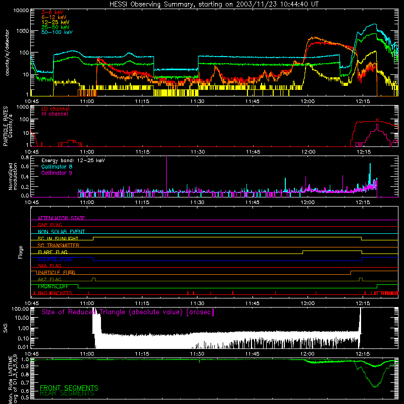Viewport: 404px width, 404px height.
Task: Select the LO channel legend label
Action: click(56, 109)
